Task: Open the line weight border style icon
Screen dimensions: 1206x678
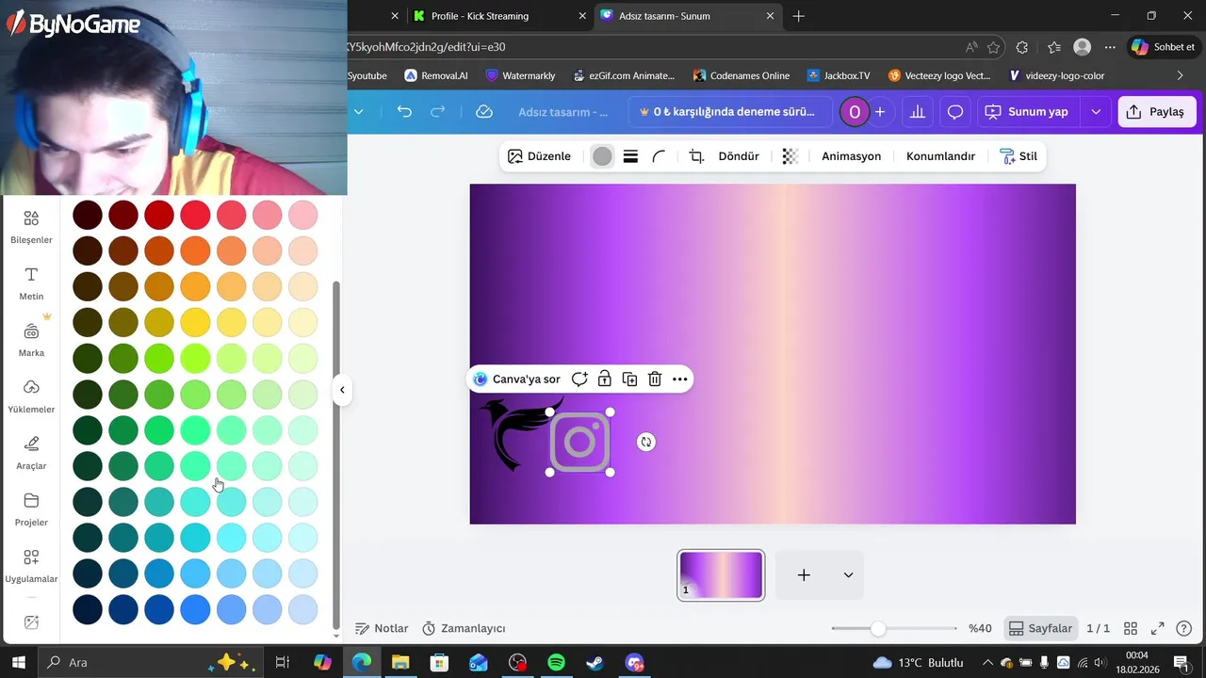Action: click(x=630, y=156)
